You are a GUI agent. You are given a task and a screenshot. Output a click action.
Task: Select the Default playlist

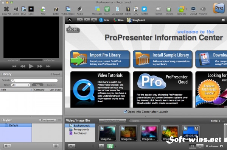click(16, 125)
